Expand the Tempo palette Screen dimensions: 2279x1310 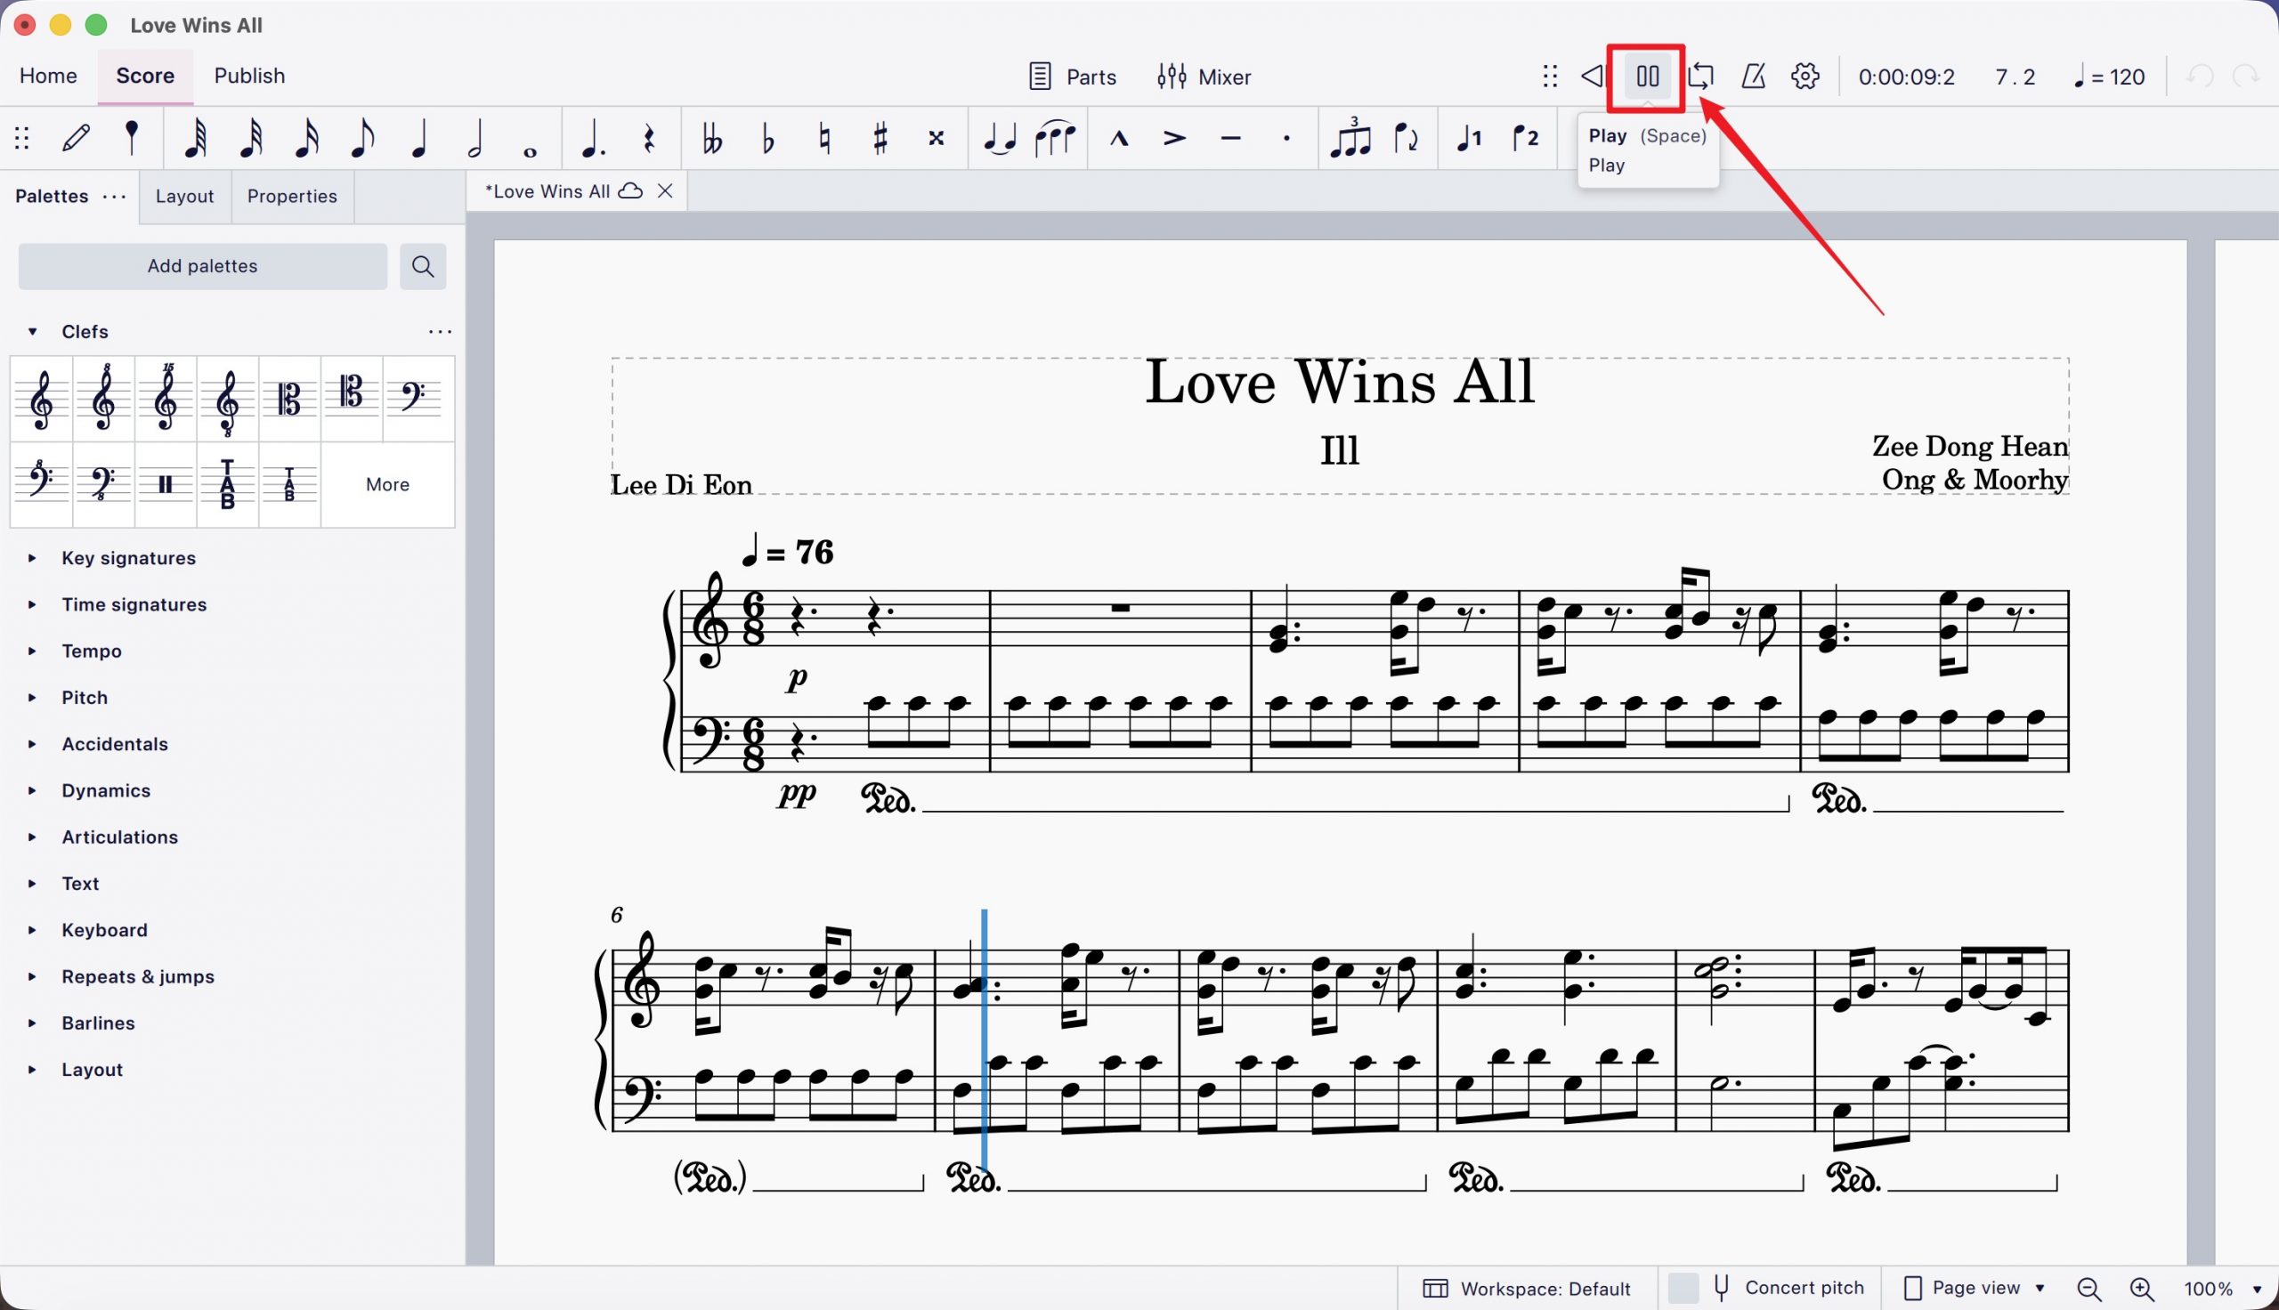coord(32,651)
